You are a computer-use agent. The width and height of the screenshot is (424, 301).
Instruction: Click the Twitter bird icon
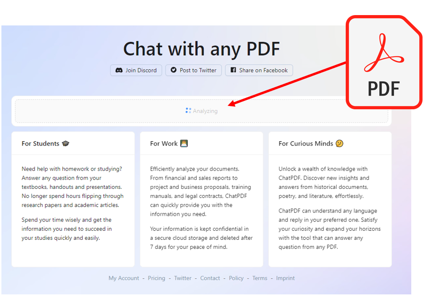click(174, 70)
